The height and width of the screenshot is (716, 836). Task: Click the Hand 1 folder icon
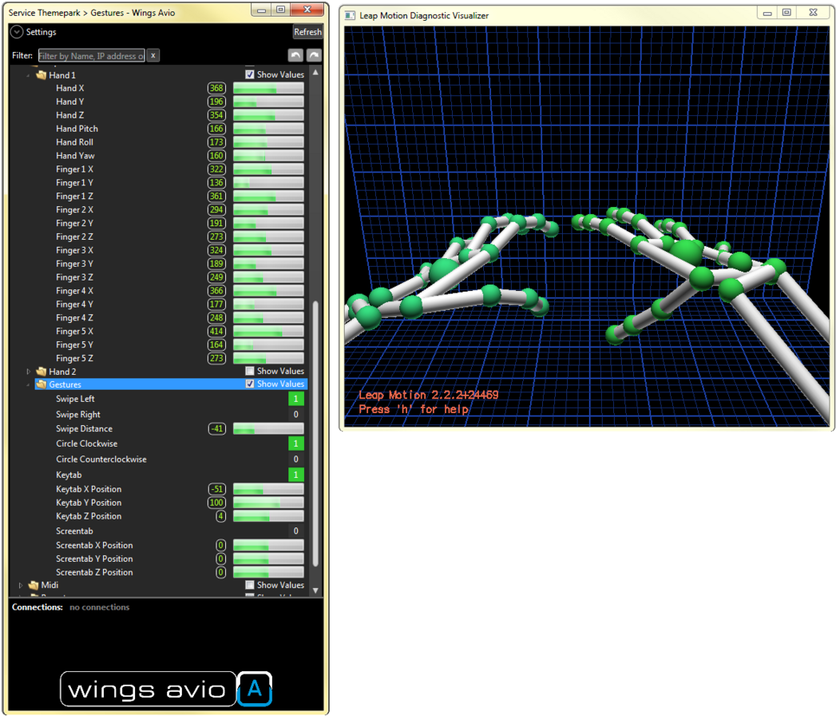[x=42, y=74]
